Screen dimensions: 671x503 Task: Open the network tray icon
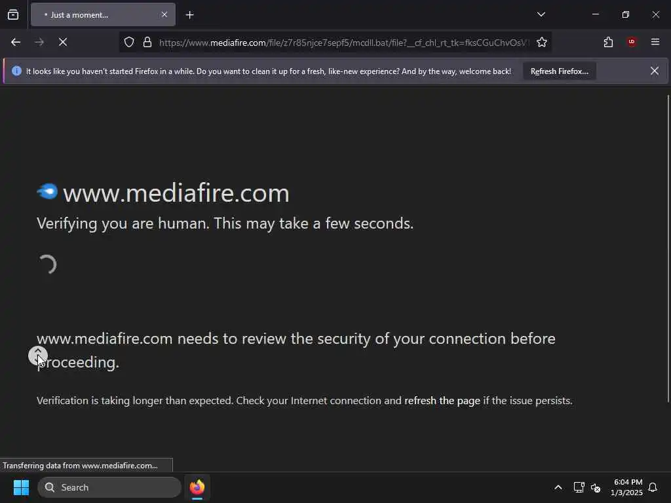pyautogui.click(x=579, y=487)
